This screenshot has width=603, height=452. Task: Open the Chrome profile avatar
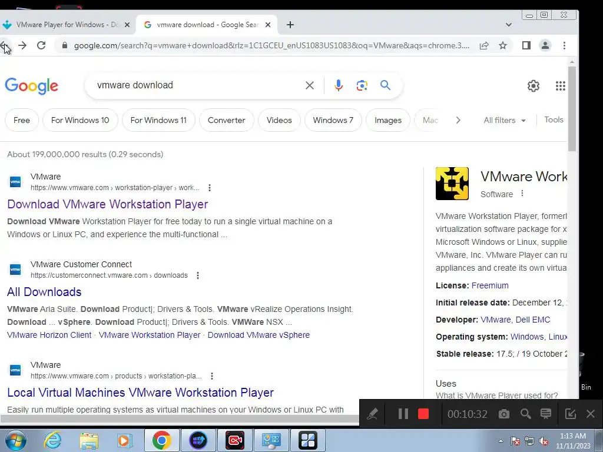(545, 45)
